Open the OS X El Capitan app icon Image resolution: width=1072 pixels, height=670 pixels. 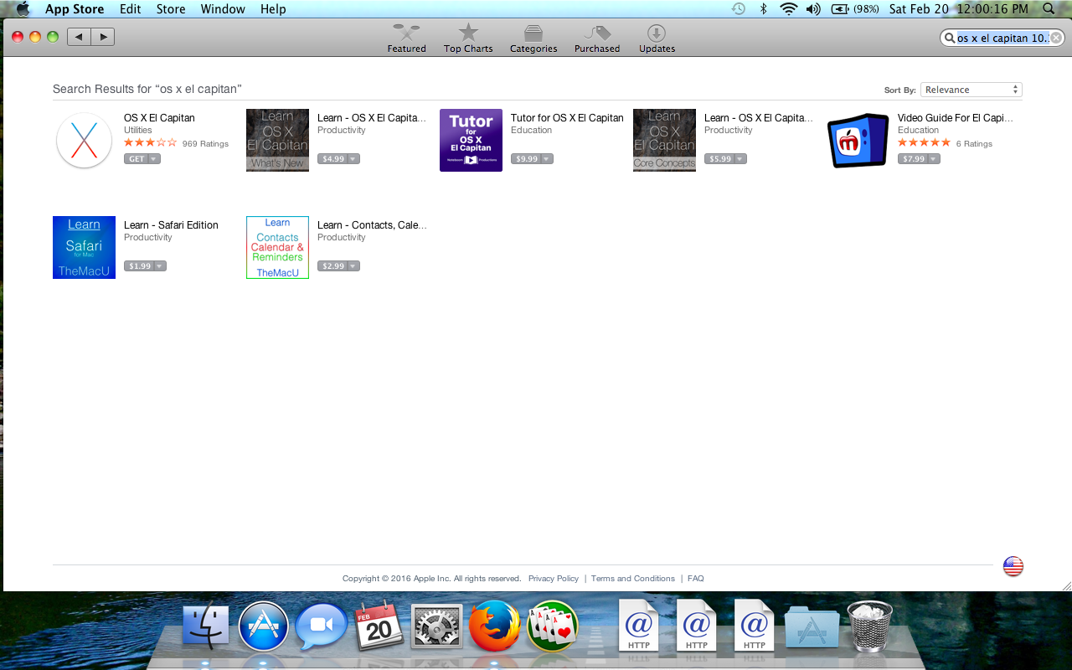click(84, 140)
